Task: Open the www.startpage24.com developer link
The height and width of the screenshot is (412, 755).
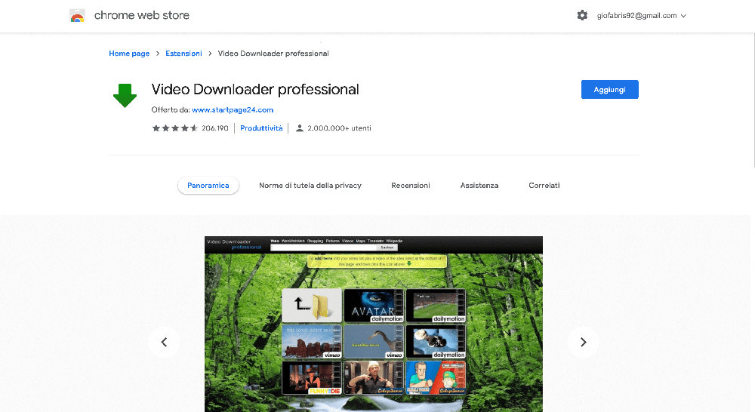Action: click(x=233, y=109)
